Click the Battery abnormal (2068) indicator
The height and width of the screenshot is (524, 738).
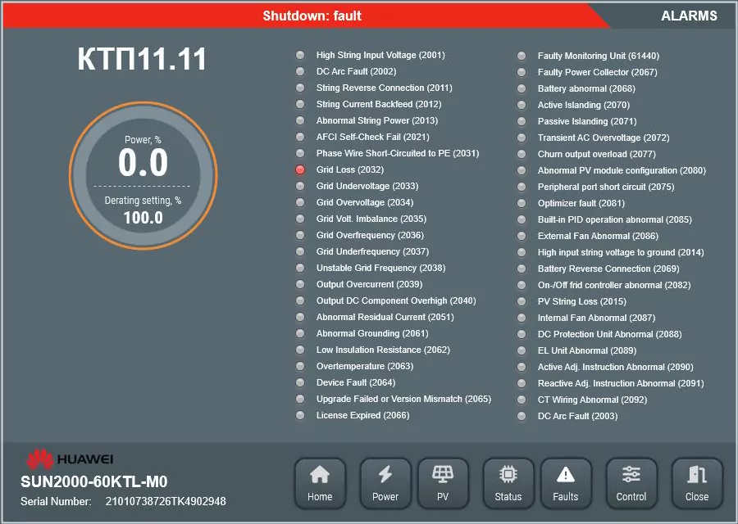point(522,88)
